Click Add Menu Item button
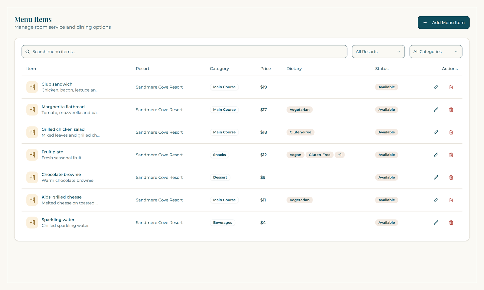The image size is (484, 290). tap(443, 23)
